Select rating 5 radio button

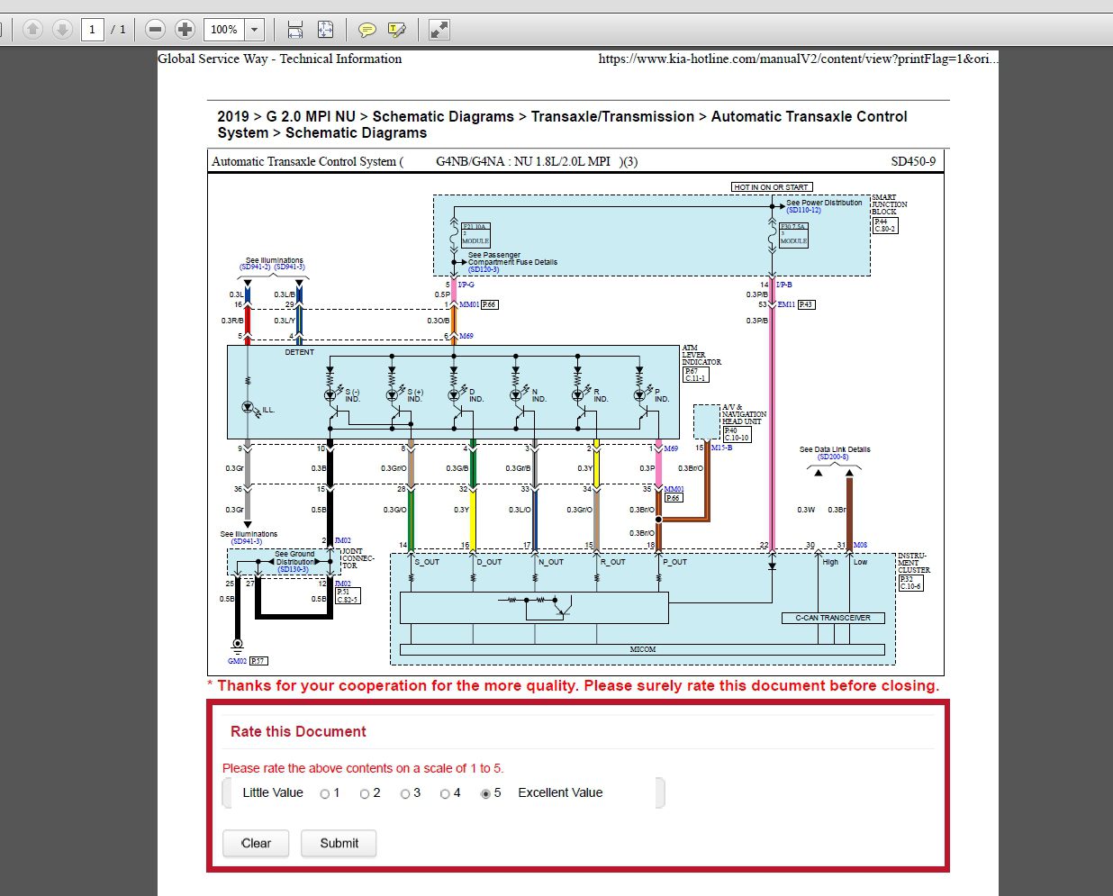[x=486, y=794]
